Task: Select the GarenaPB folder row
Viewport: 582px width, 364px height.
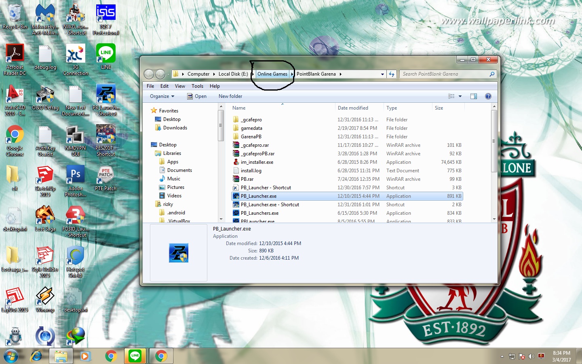Action: point(347,137)
